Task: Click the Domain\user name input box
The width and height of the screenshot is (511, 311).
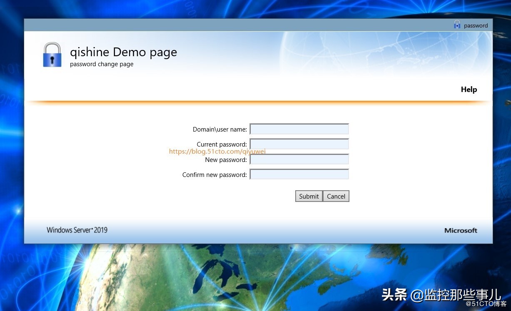Action: tap(299, 129)
